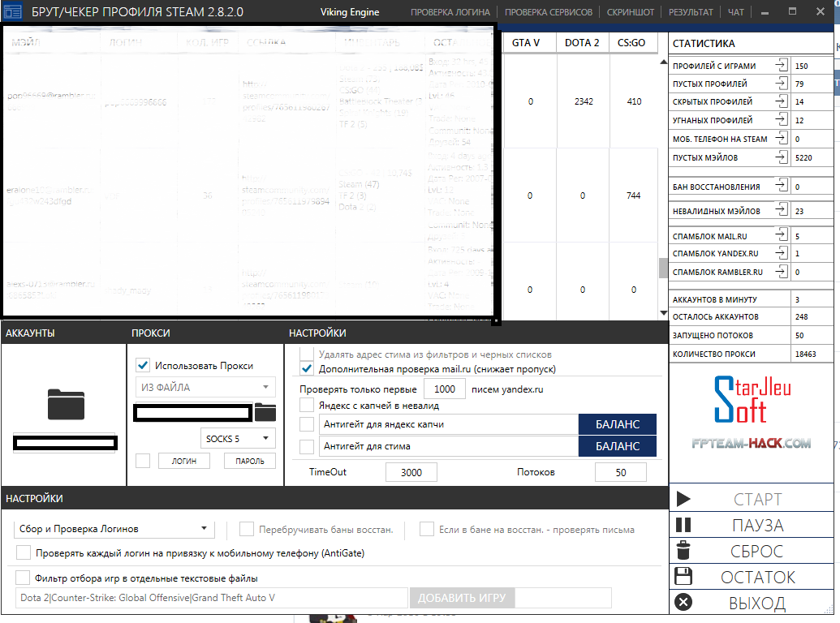Focus the Потоков field showing 50
840x623 pixels.
pyautogui.click(x=620, y=472)
